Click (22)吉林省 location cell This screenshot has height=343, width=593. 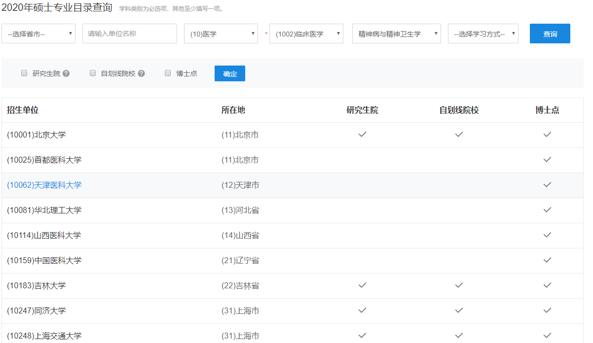pos(240,285)
